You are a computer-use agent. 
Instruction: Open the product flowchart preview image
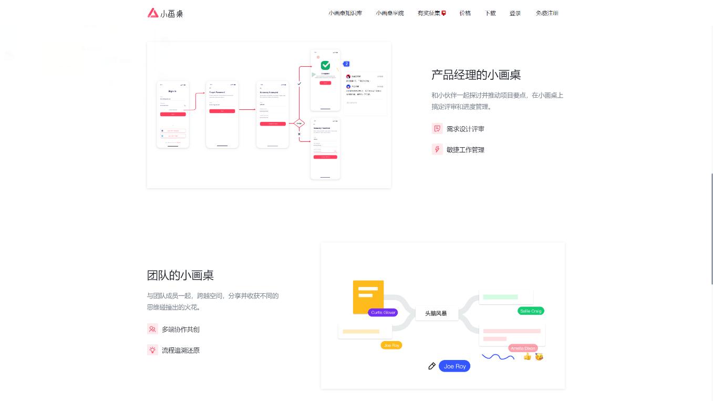pyautogui.click(x=269, y=115)
